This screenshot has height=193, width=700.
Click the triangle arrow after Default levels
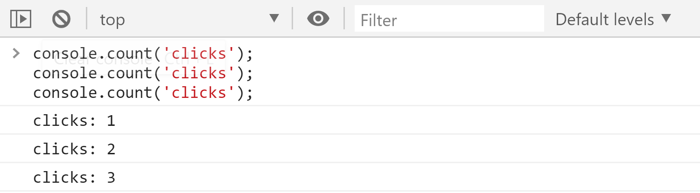[666, 19]
